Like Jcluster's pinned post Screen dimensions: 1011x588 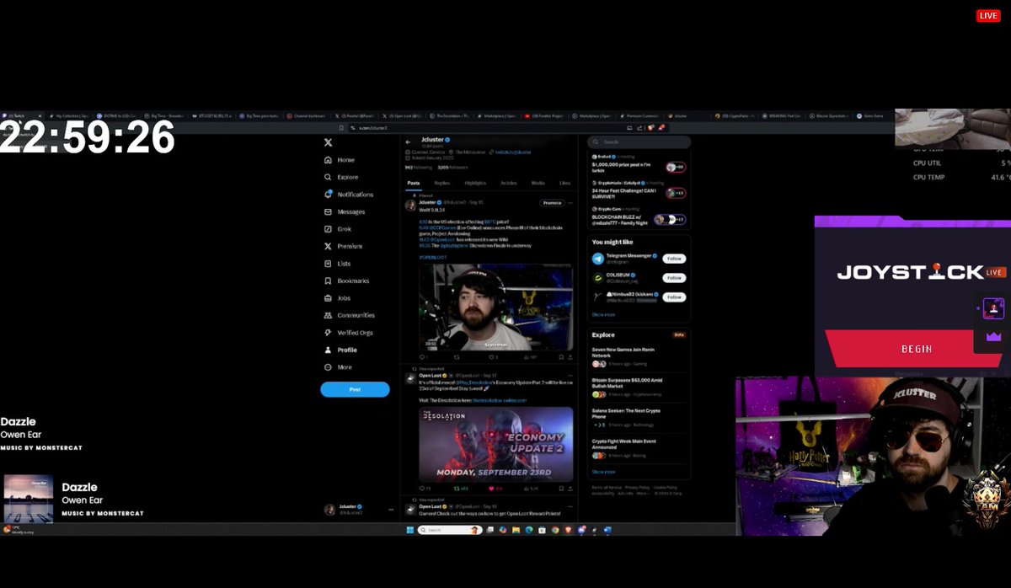pyautogui.click(x=493, y=355)
